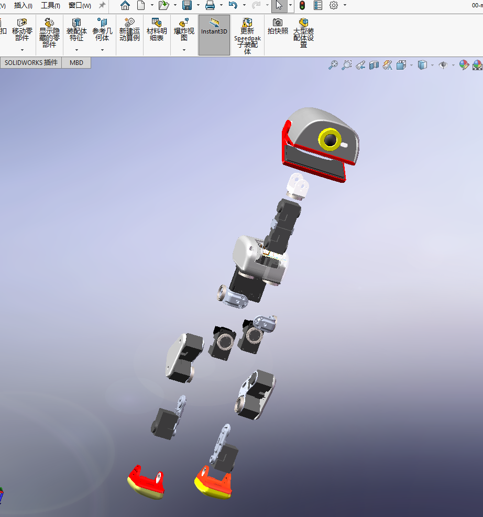Pin the menu bar with pushpin
The image size is (483, 517).
(102, 5)
